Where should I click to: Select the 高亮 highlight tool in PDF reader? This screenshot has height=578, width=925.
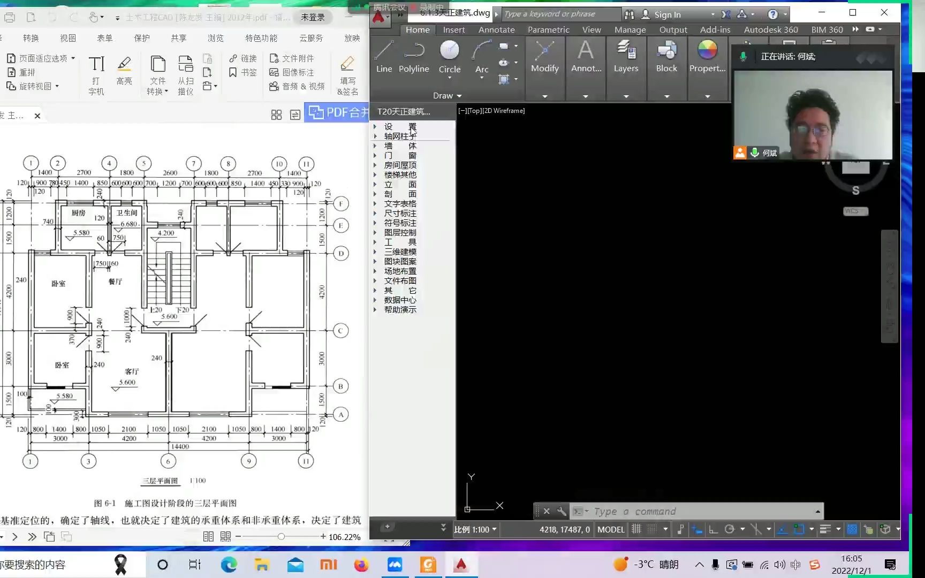point(124,71)
